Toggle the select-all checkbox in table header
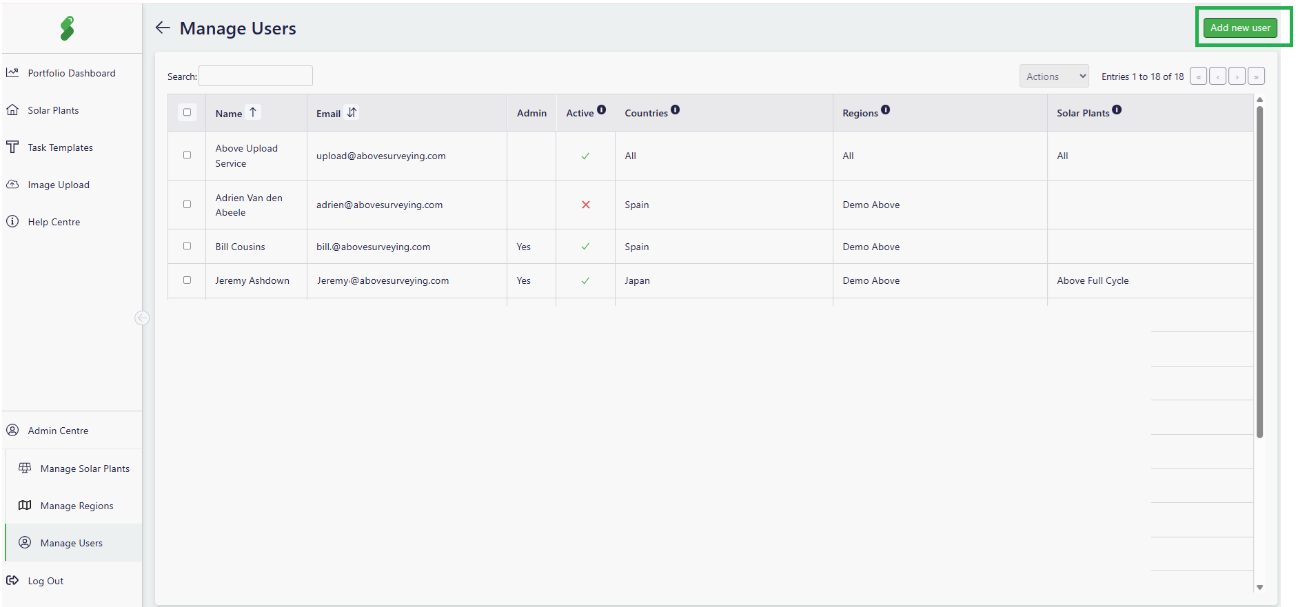The width and height of the screenshot is (1298, 607). [187, 112]
